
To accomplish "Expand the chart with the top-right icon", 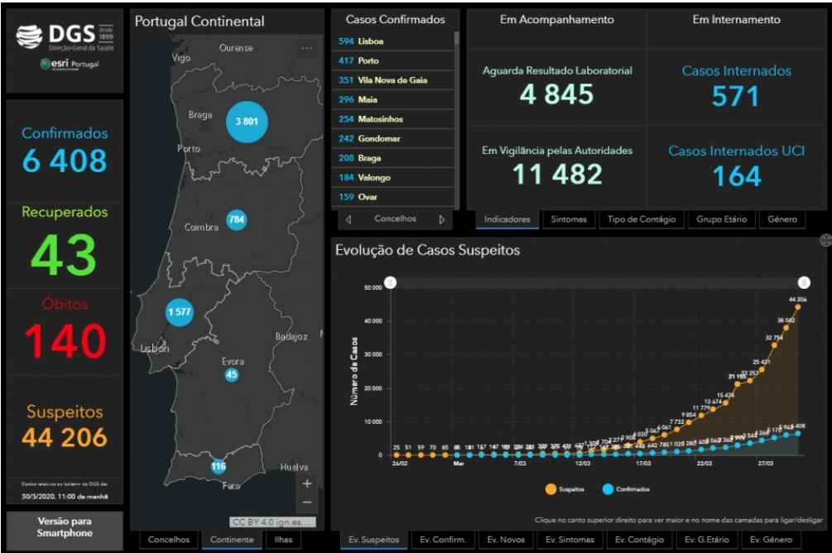I will click(x=825, y=240).
